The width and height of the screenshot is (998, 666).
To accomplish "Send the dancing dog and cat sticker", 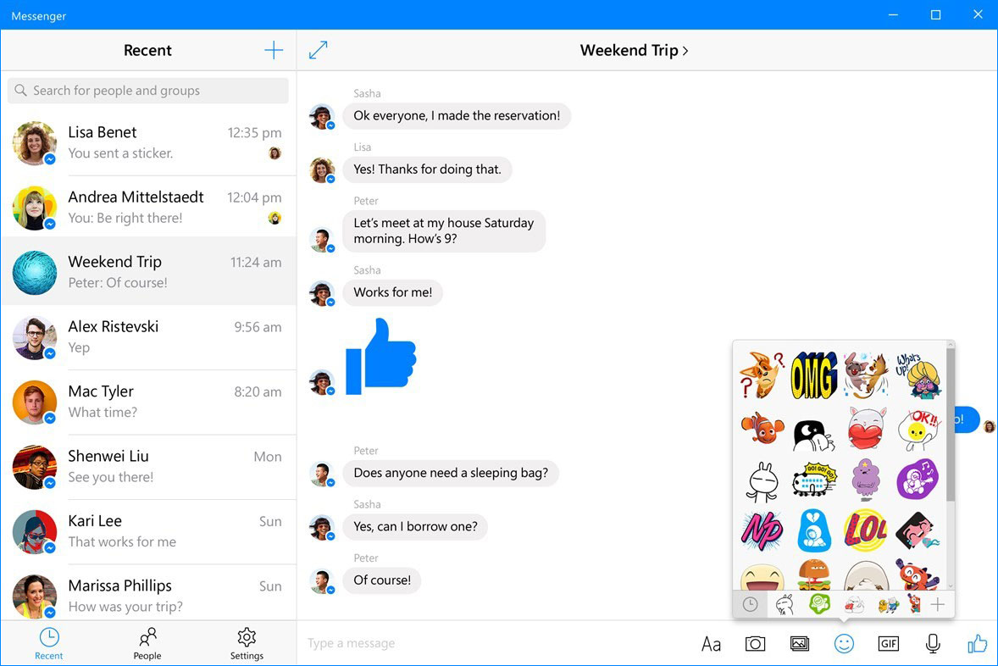I will click(866, 375).
